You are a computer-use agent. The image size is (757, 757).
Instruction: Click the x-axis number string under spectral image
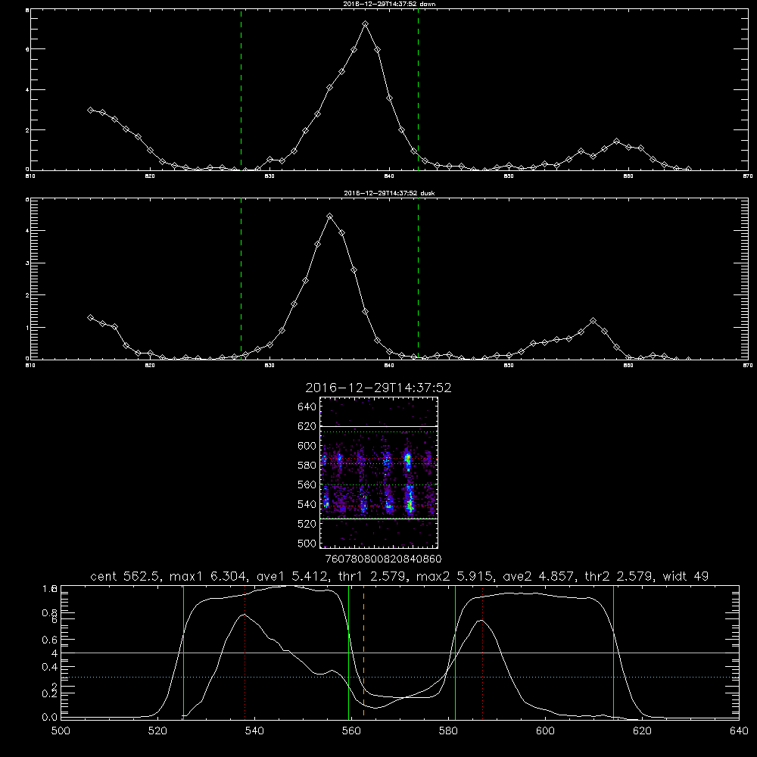tap(383, 559)
